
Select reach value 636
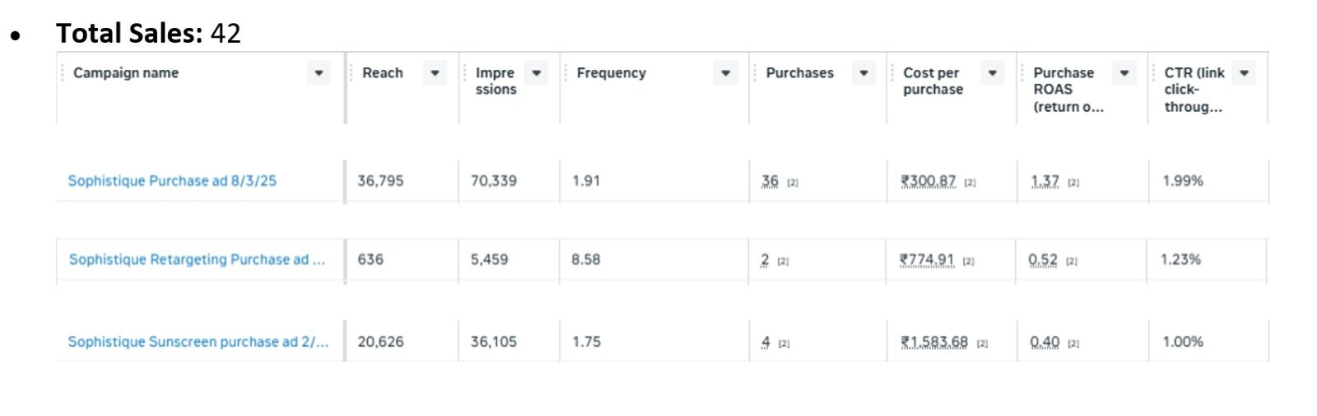[x=370, y=260]
